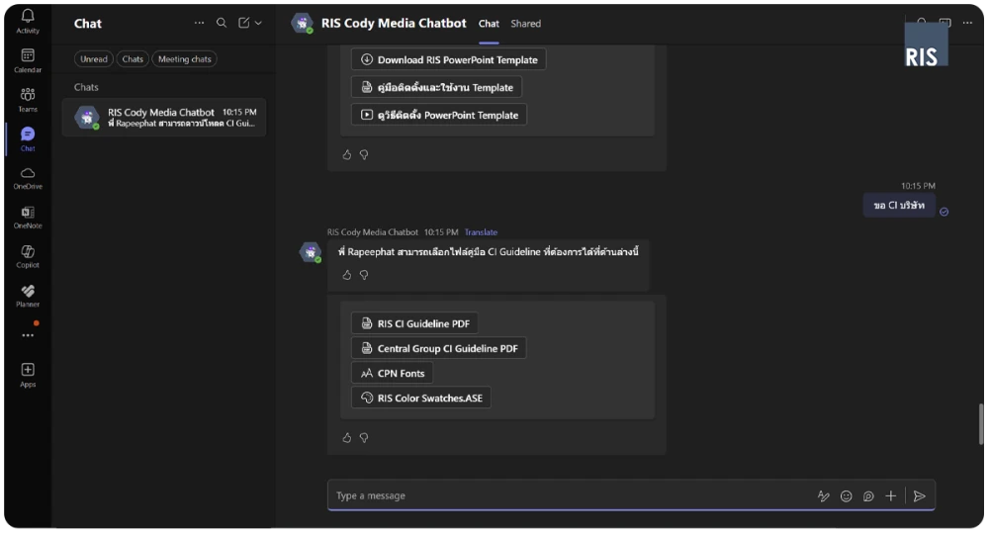Open ดูวิธีติดตั้ง PowerPoint Template video
This screenshot has width=989, height=535.
point(439,115)
